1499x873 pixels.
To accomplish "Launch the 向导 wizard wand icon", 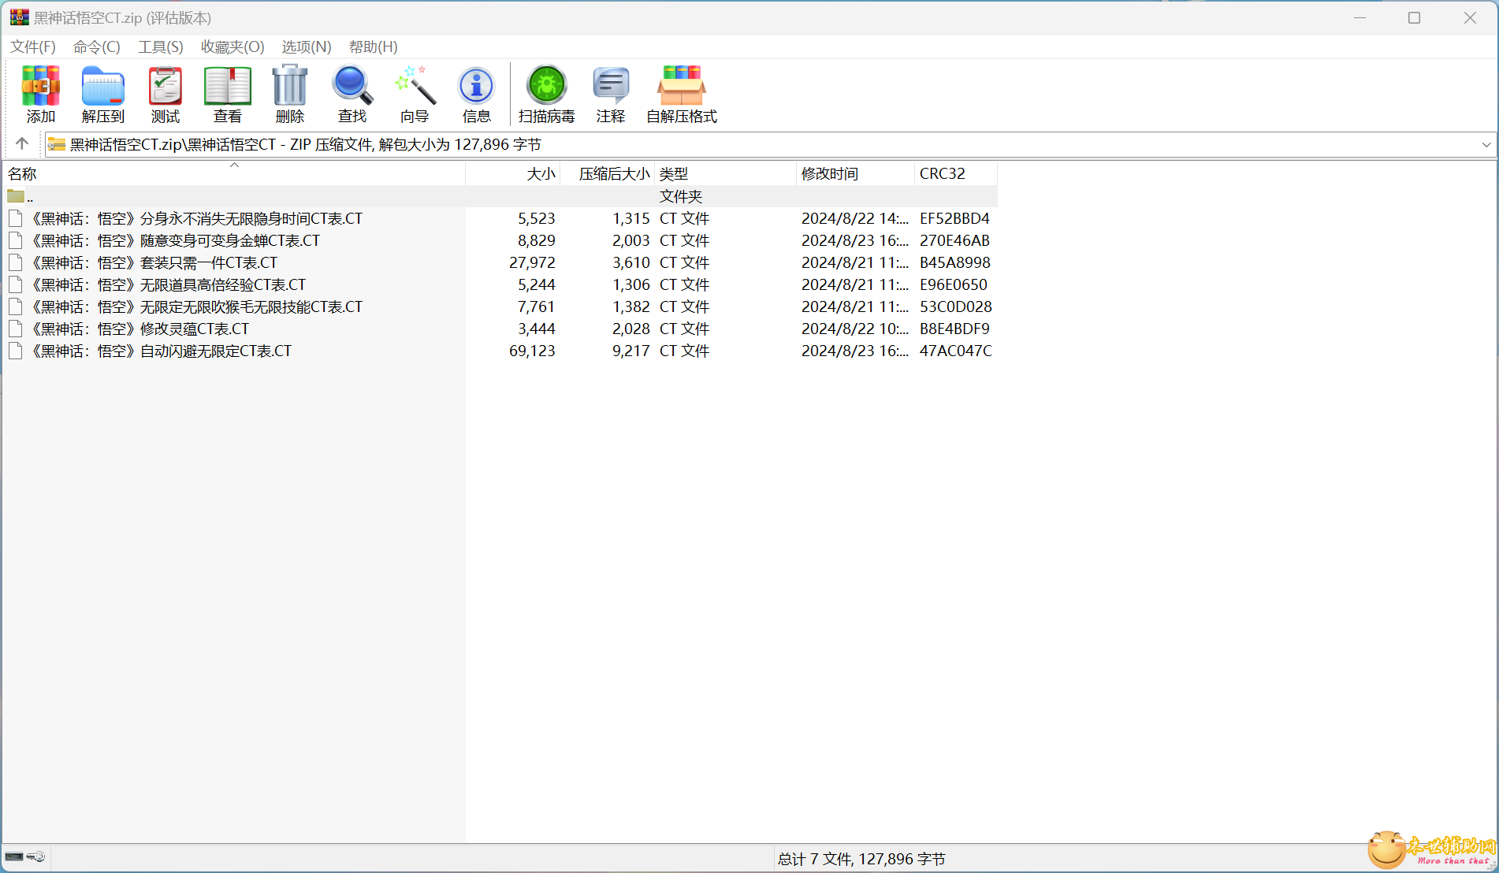I will 415,86.
